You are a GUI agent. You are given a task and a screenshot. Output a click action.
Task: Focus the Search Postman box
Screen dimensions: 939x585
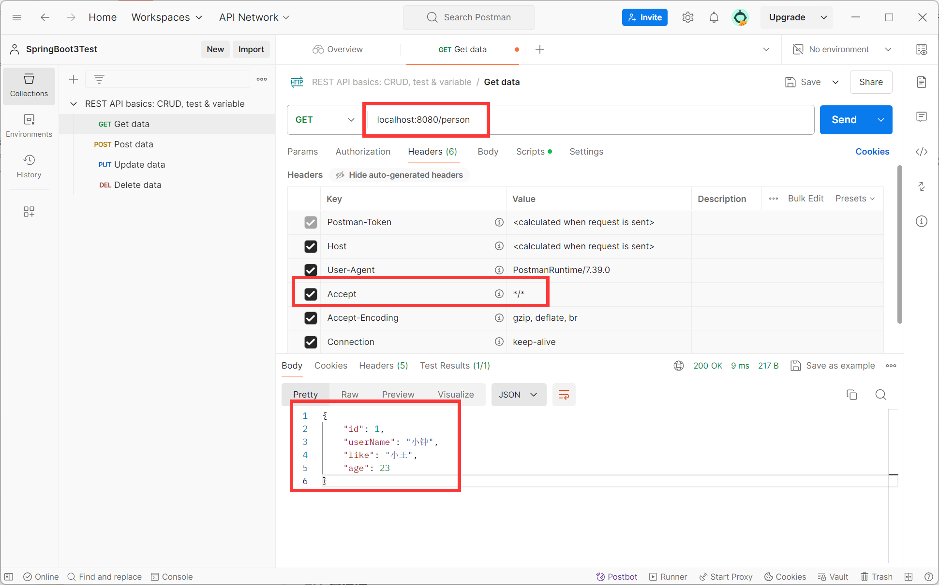[x=469, y=17]
